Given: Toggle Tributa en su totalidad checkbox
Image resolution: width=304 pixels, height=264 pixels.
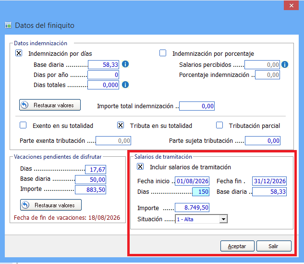Looking at the screenshot, I should (121, 125).
